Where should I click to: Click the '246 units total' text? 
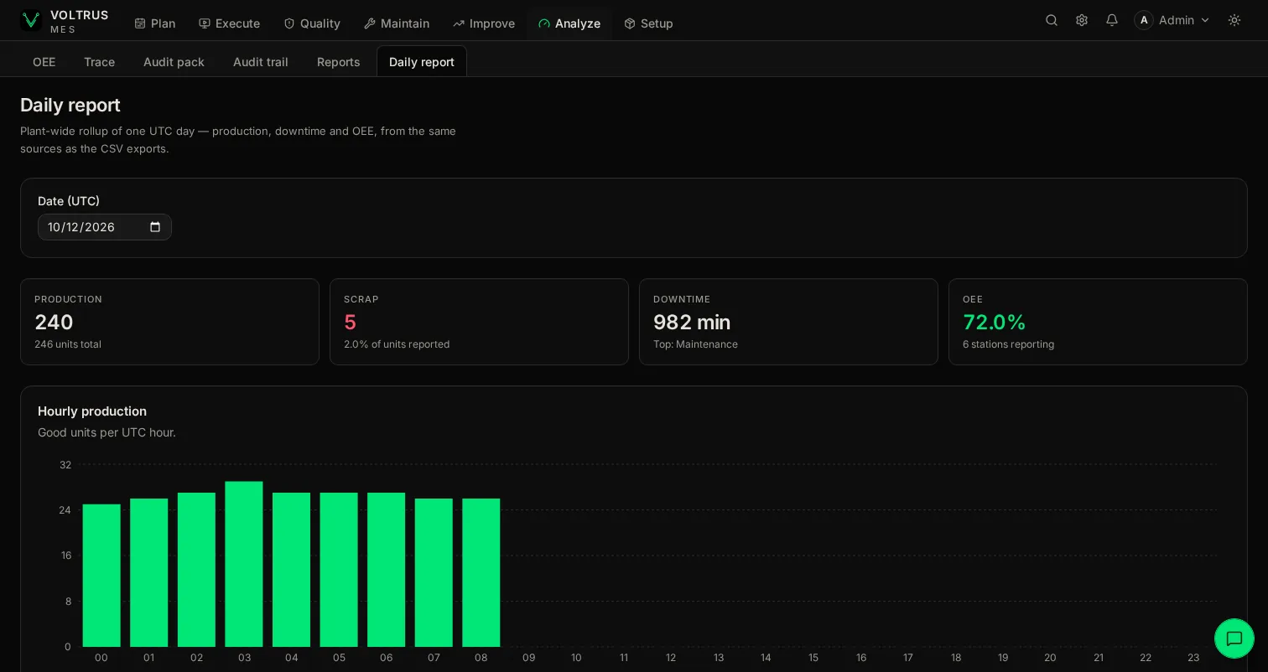(x=68, y=344)
